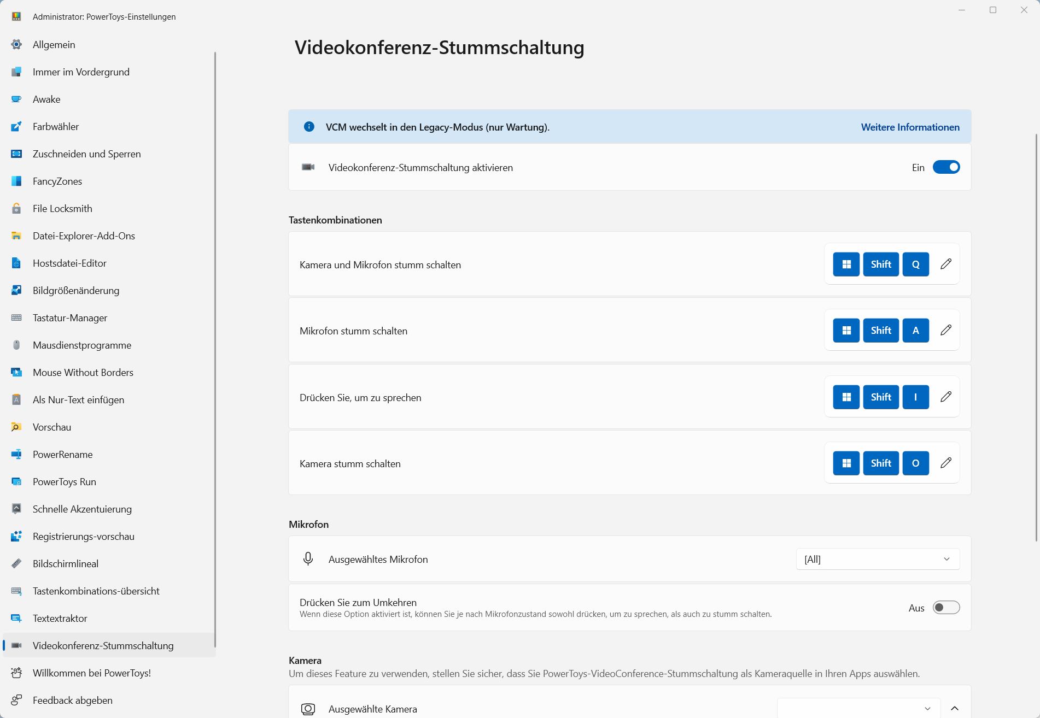Open the Weitere Informationen link
Image resolution: width=1040 pixels, height=718 pixels.
(910, 127)
